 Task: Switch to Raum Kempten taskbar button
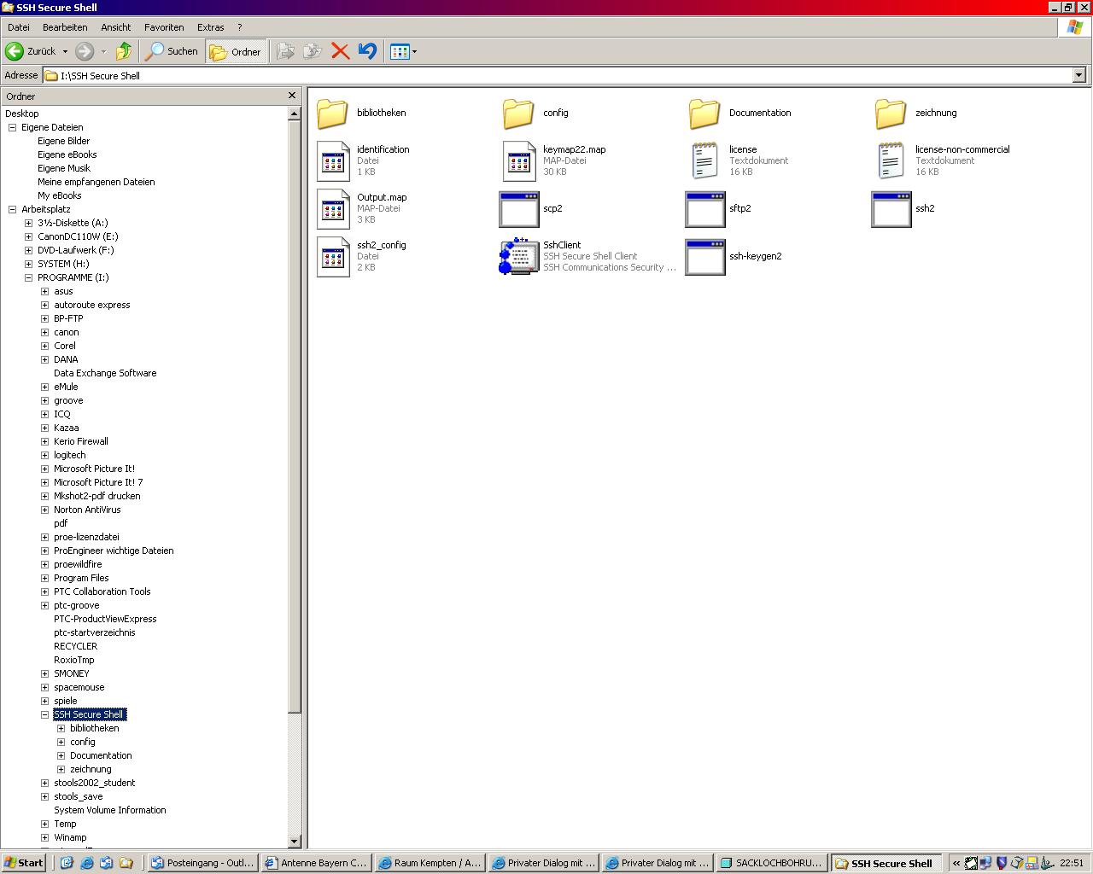click(430, 863)
